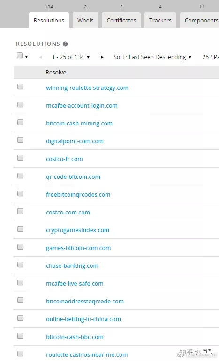
Task: Go to next page arrow
Action: (102, 57)
